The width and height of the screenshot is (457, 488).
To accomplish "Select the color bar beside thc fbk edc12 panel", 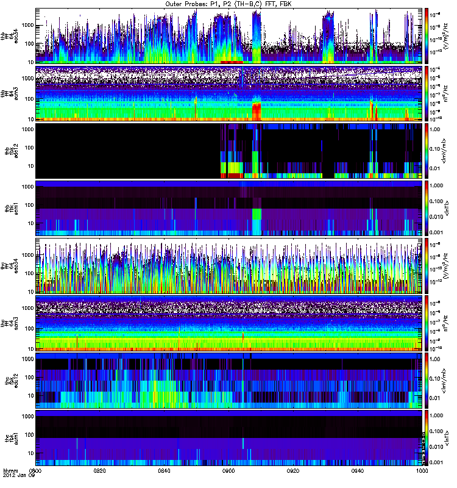I will tap(427, 381).
